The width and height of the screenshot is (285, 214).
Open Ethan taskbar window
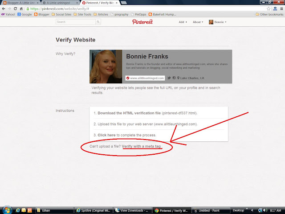tap(54, 210)
